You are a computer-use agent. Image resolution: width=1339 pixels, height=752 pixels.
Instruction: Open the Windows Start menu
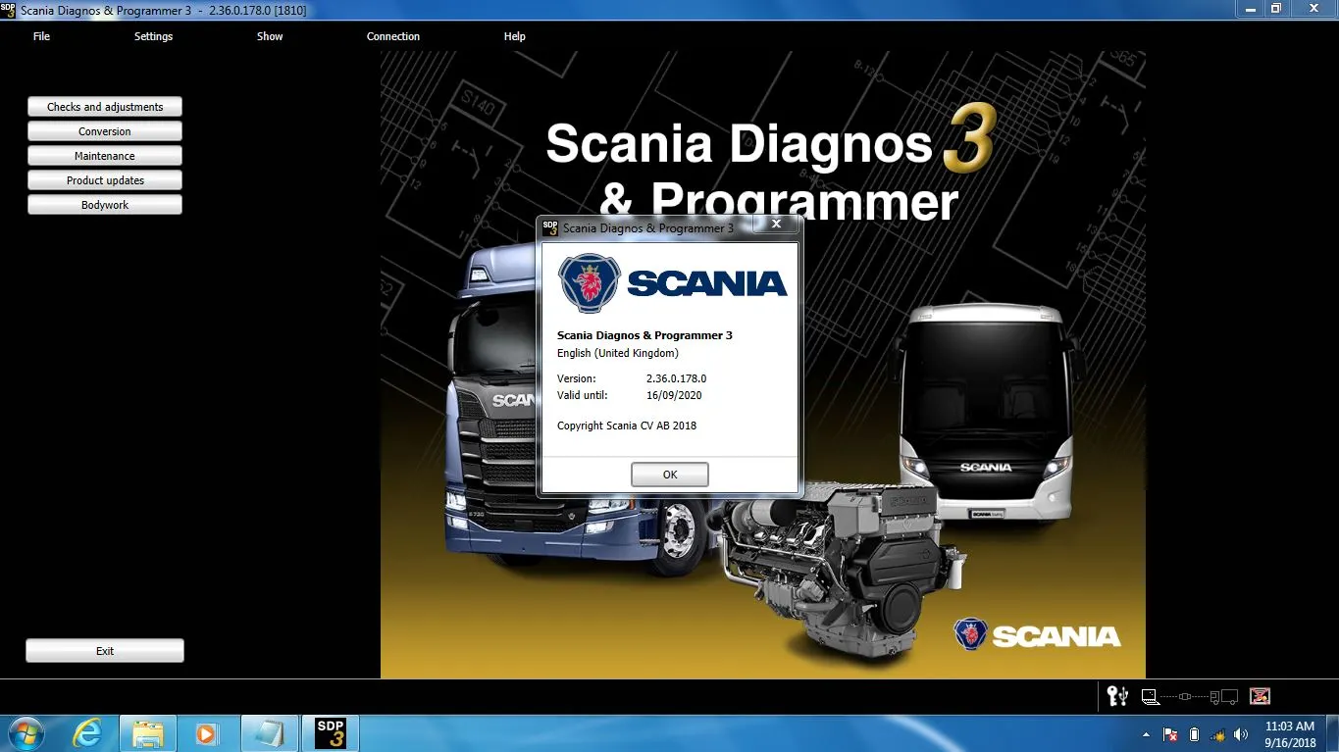25,733
